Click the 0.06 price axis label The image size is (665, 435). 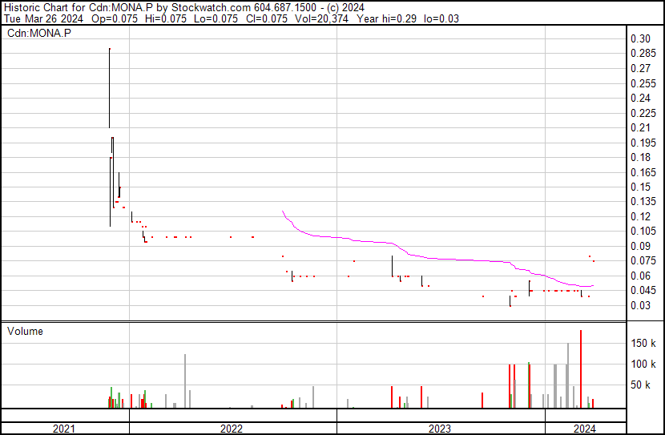[640, 276]
